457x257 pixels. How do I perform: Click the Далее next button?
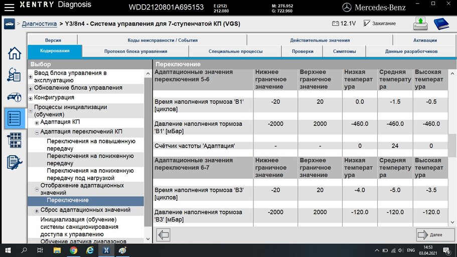[x=435, y=234]
